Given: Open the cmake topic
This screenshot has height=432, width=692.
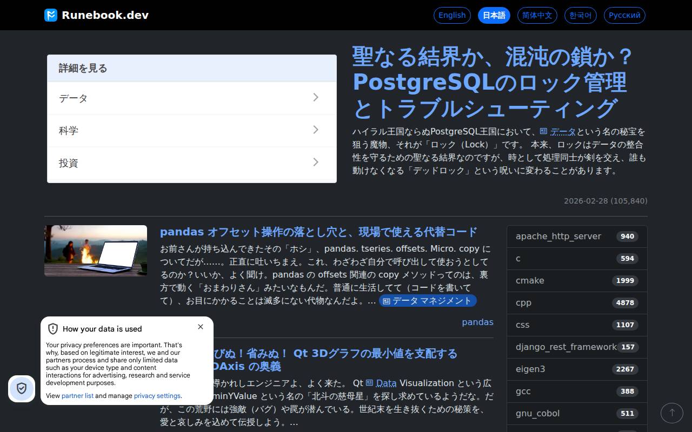Looking at the screenshot, I should tap(577, 281).
